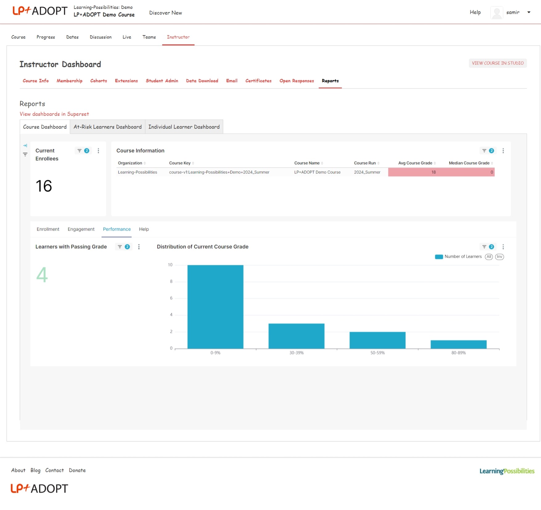Open the Help link in header
This screenshot has height=510, width=541.
click(475, 12)
